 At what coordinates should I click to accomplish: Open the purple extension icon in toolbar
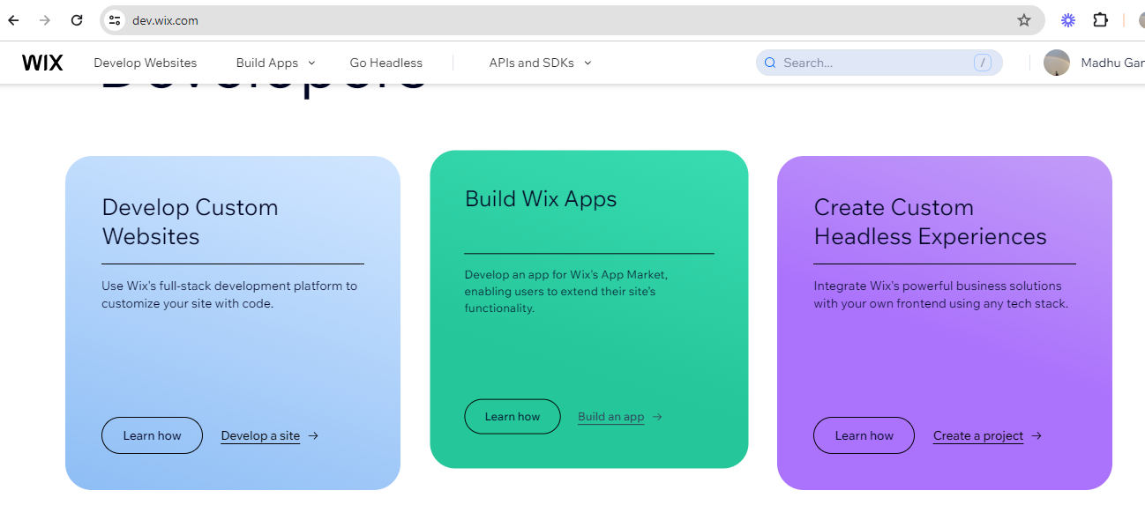[x=1068, y=20]
